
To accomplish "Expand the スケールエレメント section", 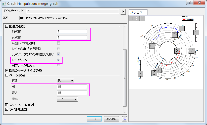I will coord(7,105).
